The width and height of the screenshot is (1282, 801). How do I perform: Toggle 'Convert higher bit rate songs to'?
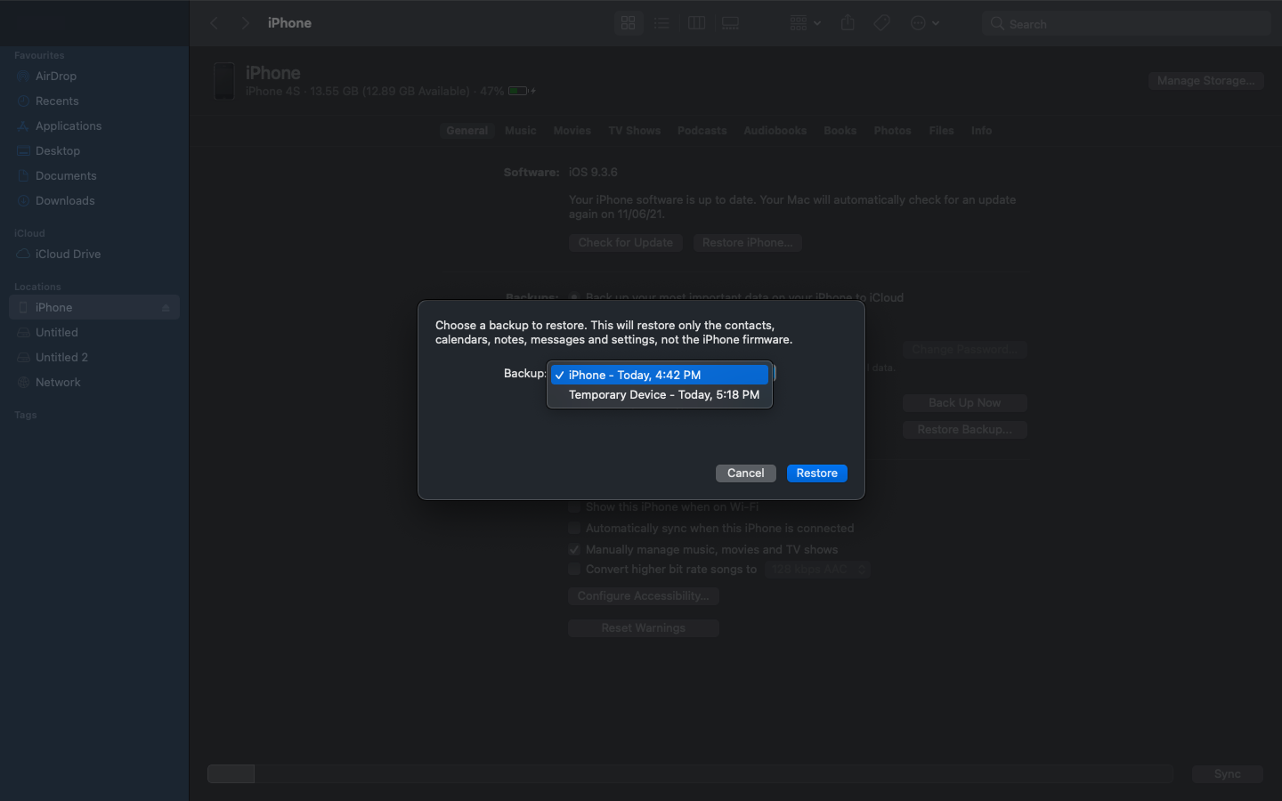click(x=574, y=570)
